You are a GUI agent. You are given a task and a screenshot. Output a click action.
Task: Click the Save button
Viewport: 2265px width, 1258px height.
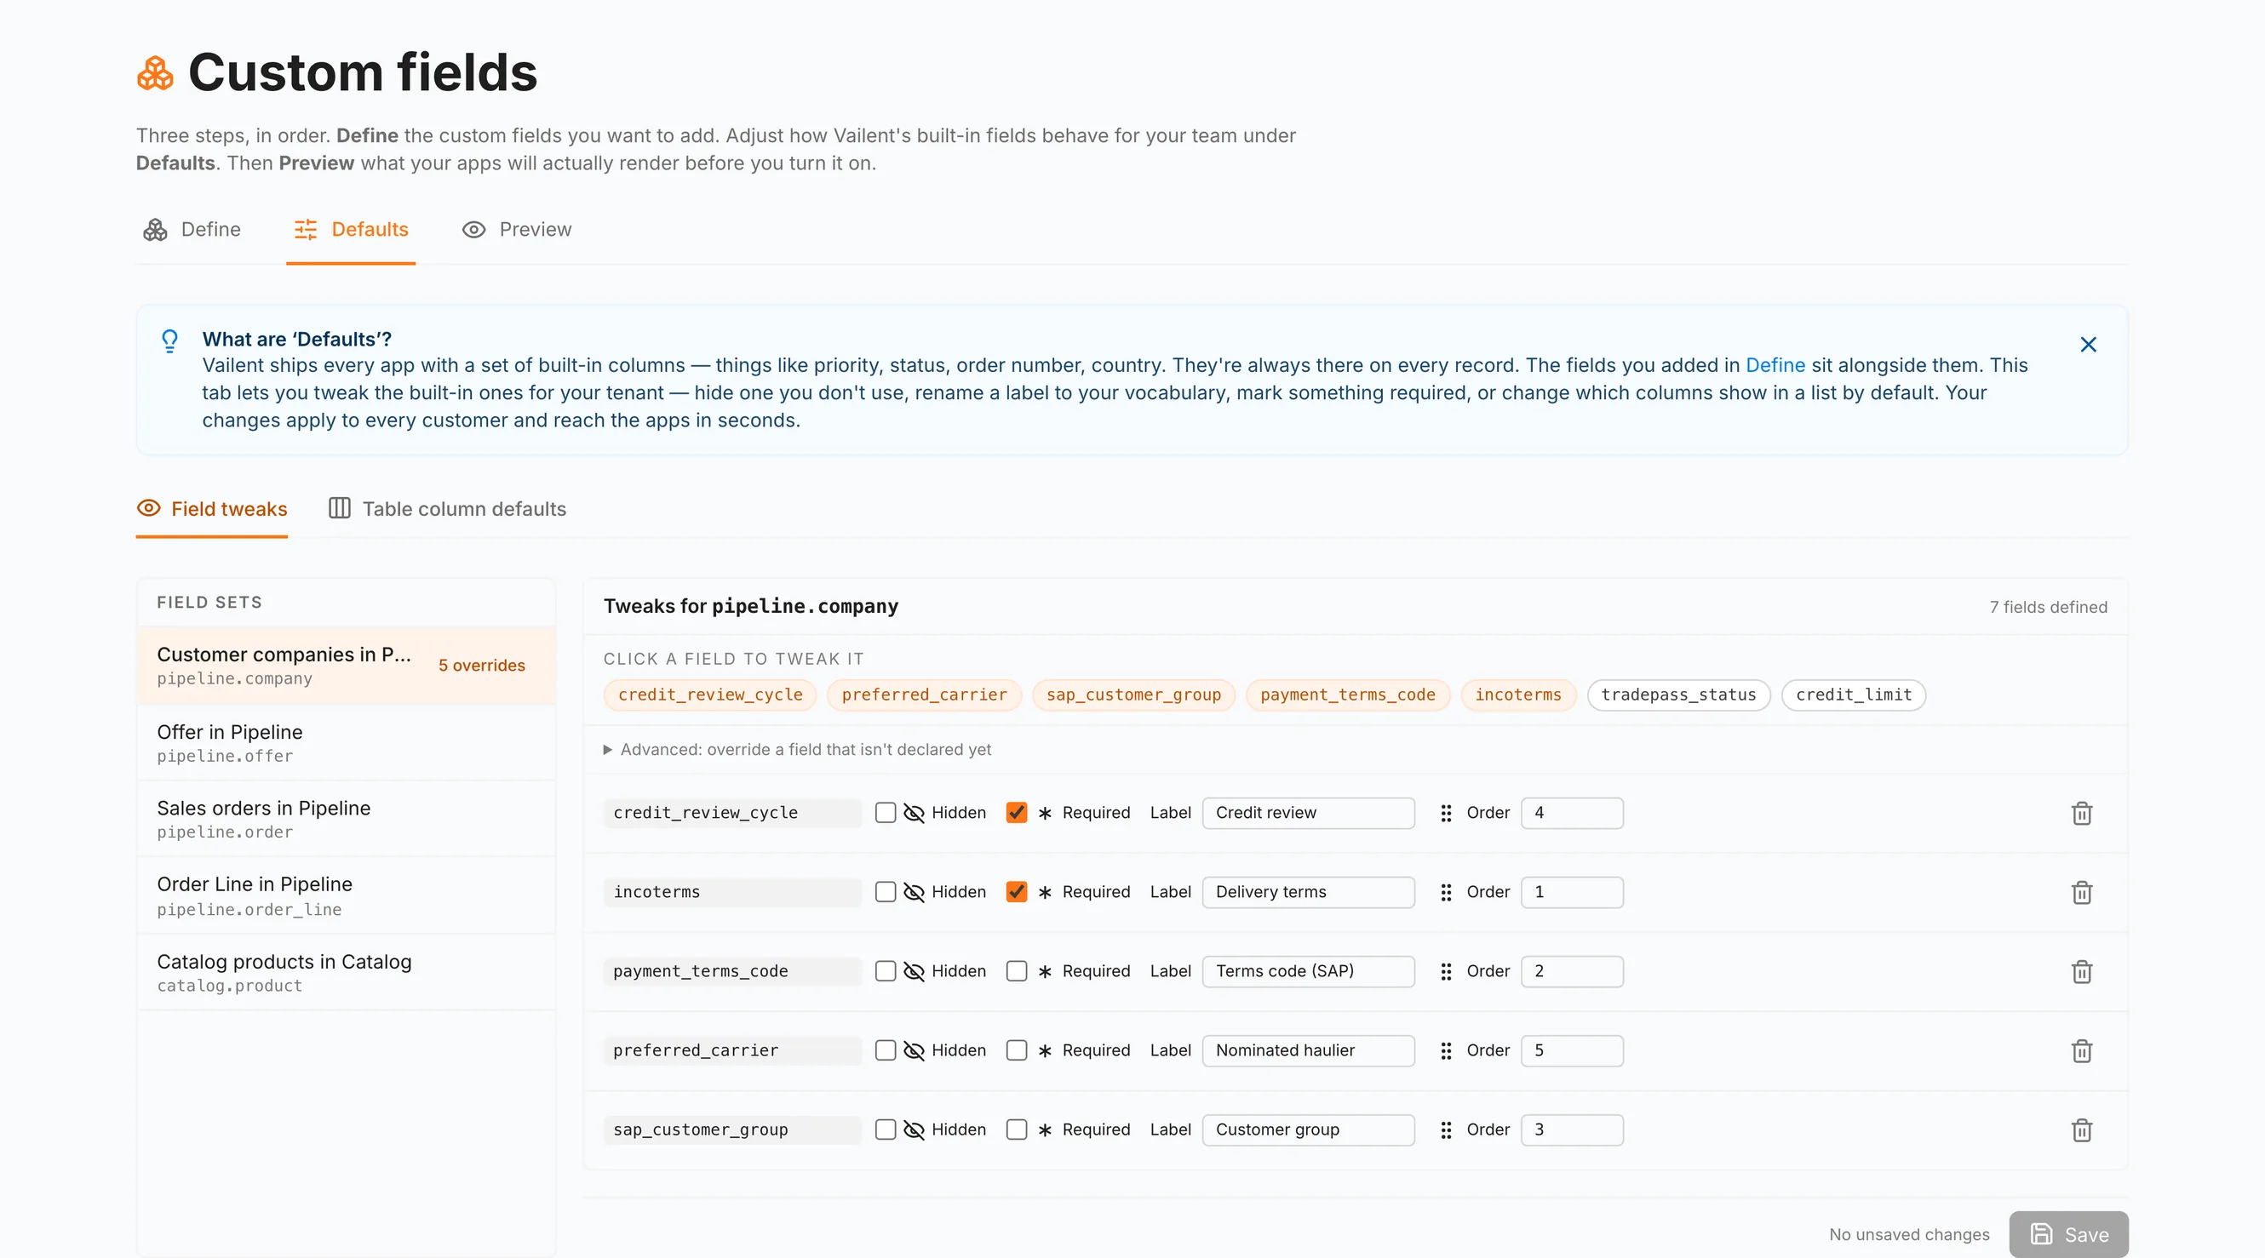tap(2068, 1234)
